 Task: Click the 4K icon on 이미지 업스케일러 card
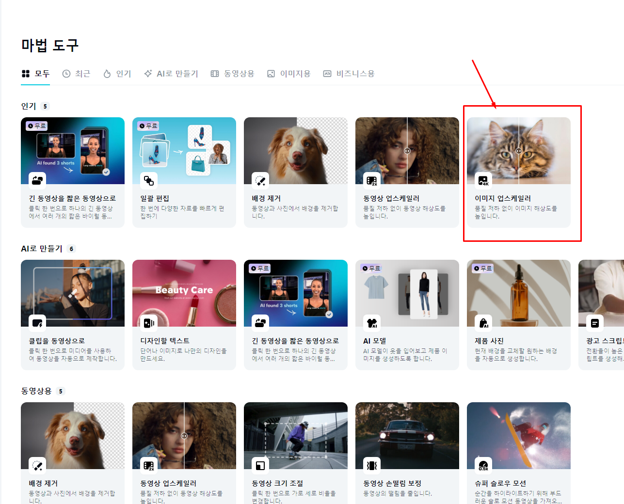tap(483, 181)
